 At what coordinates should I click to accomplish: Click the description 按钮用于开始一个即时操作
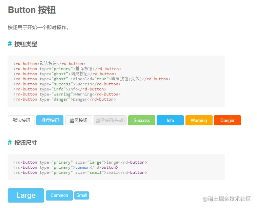[x=38, y=27]
